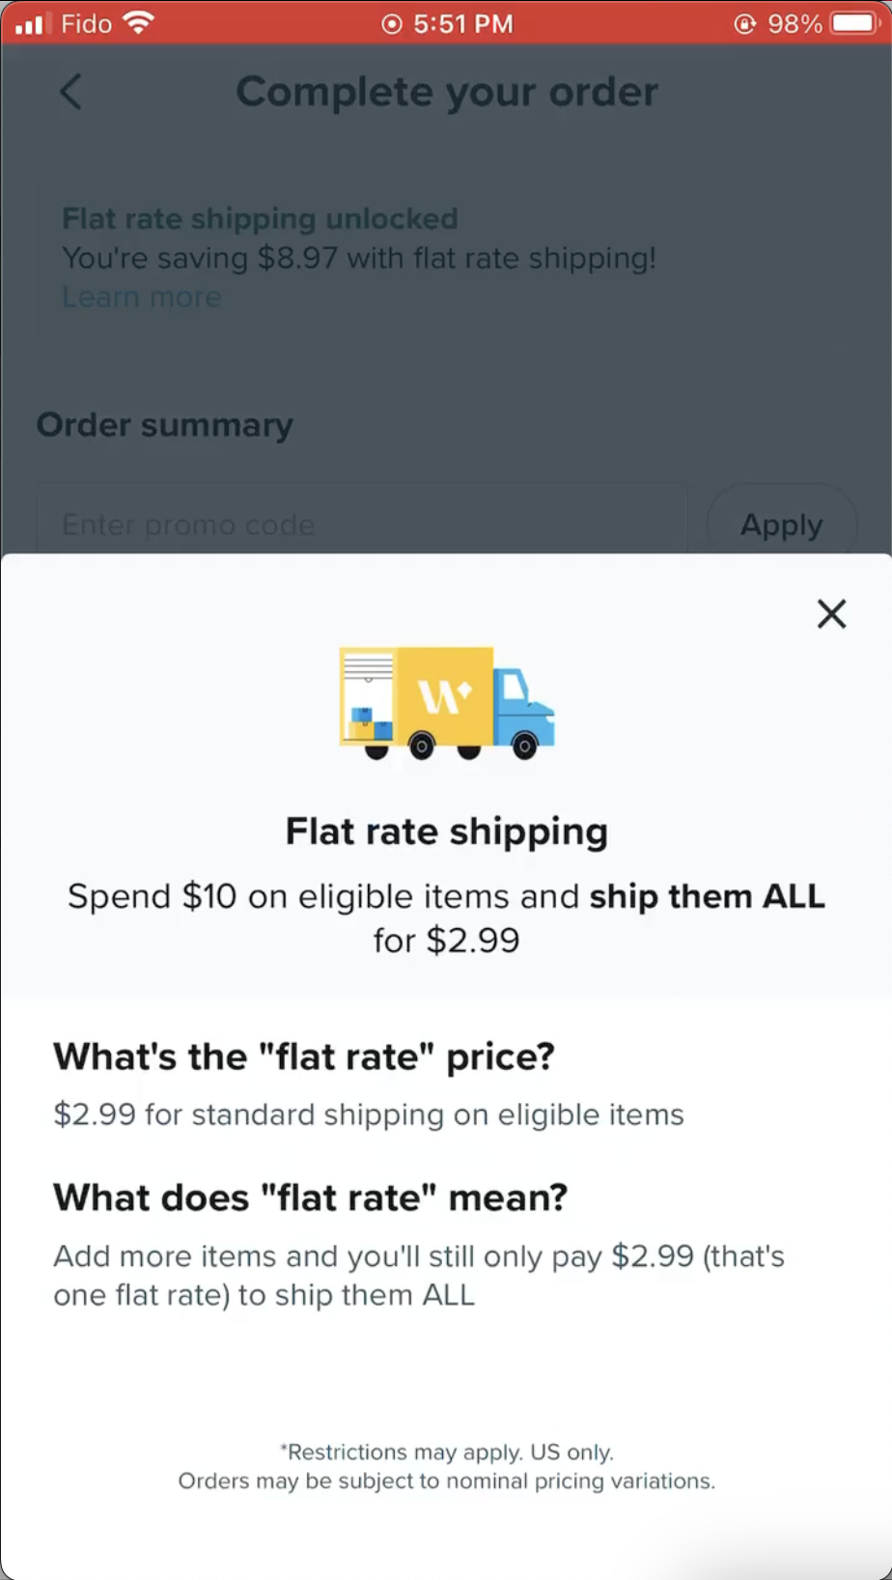Tap "What does flat rate mean?" question
The image size is (892, 1580).
[x=311, y=1198]
